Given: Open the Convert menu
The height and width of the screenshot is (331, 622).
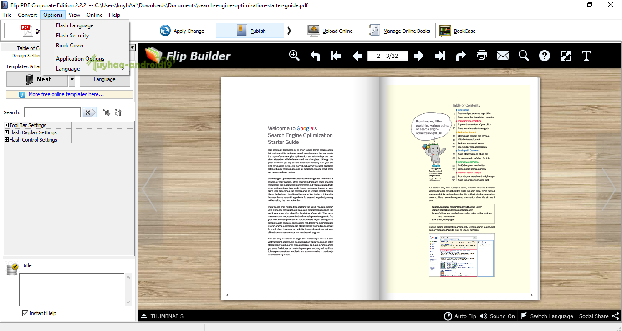Looking at the screenshot, I should pos(27,15).
